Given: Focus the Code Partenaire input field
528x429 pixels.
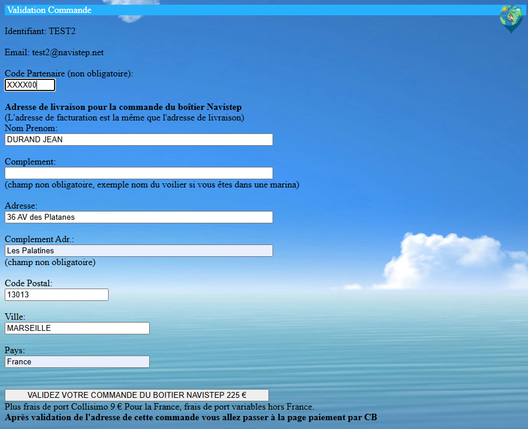Looking at the screenshot, I should [30, 85].
